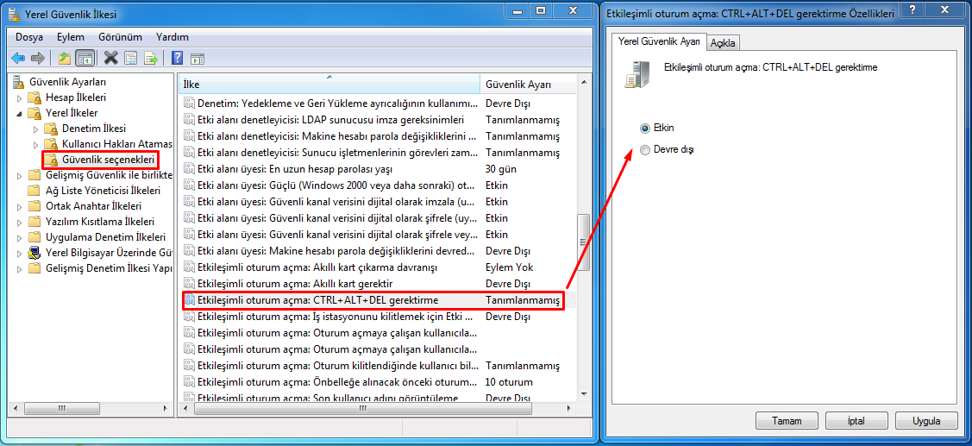Select the Devre dışı radio button
Screen dimensions: 972x446
645,150
